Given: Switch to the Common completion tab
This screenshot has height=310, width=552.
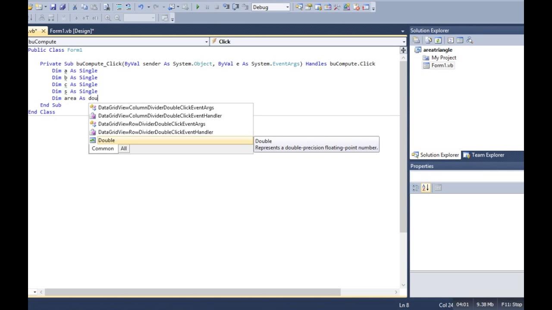Looking at the screenshot, I should coord(103,149).
